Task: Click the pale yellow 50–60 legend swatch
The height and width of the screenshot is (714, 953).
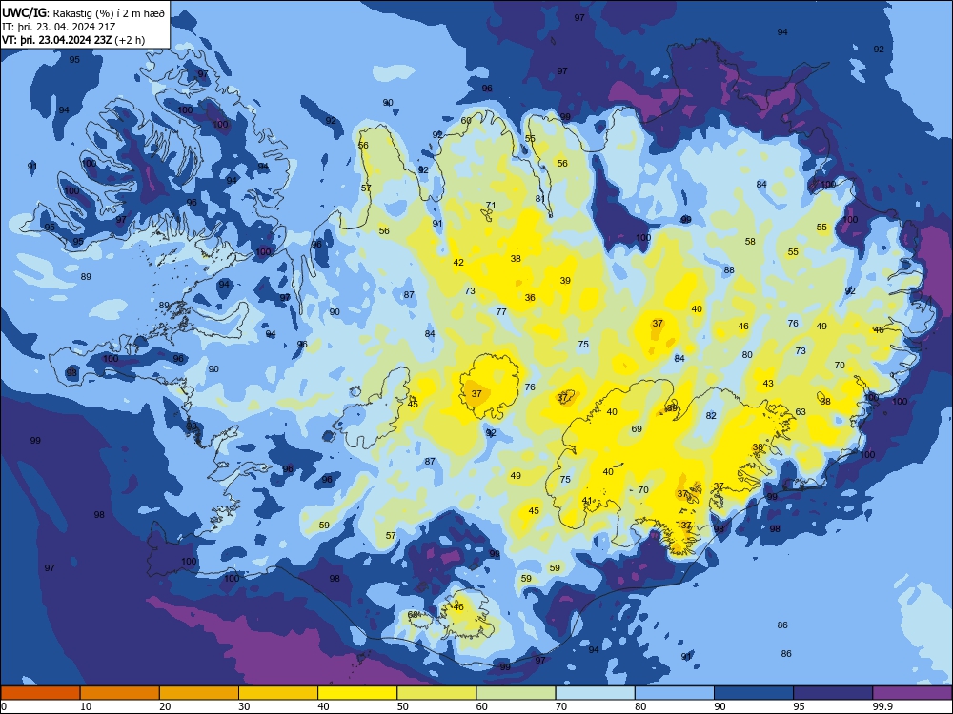Action: [x=436, y=693]
